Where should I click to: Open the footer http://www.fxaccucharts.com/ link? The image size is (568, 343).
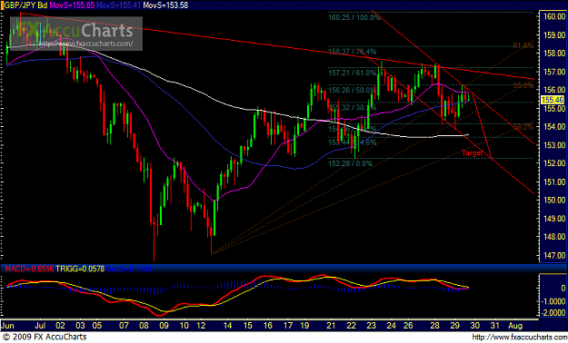[x=519, y=338]
